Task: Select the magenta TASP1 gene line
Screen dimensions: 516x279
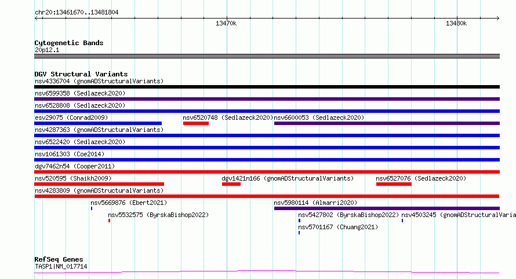Action: pyautogui.click(x=267, y=272)
